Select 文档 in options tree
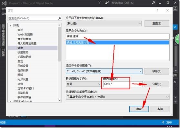 coord(20,84)
